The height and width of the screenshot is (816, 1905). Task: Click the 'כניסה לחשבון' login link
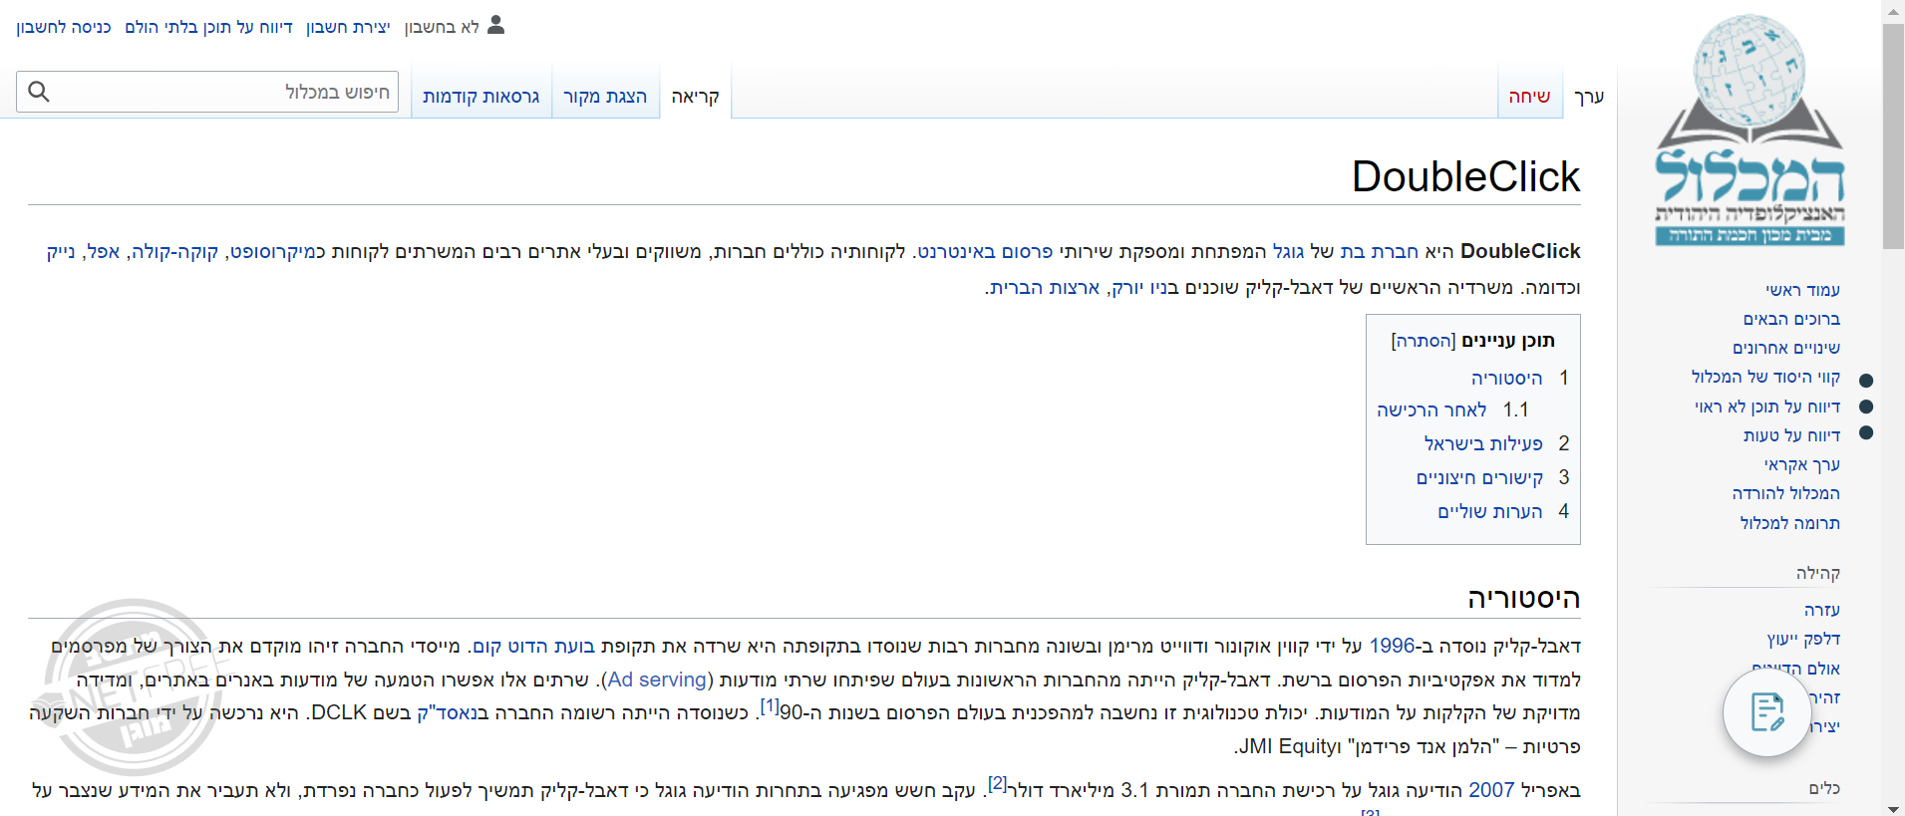[x=64, y=27]
